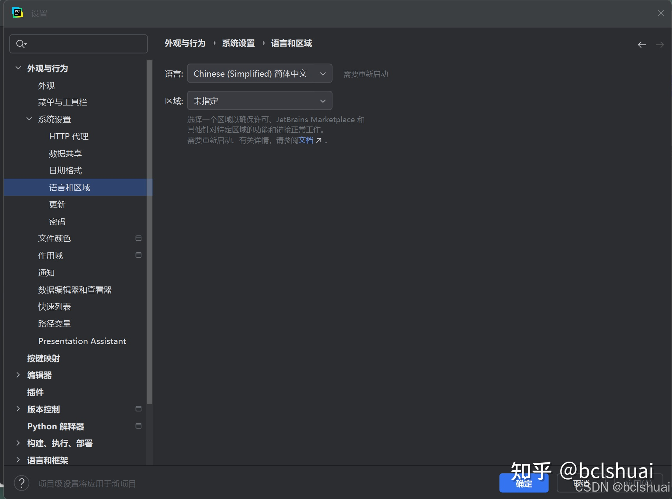672x499 pixels.
Task: Expand the 版本控制 section chevron
Action: [18, 409]
